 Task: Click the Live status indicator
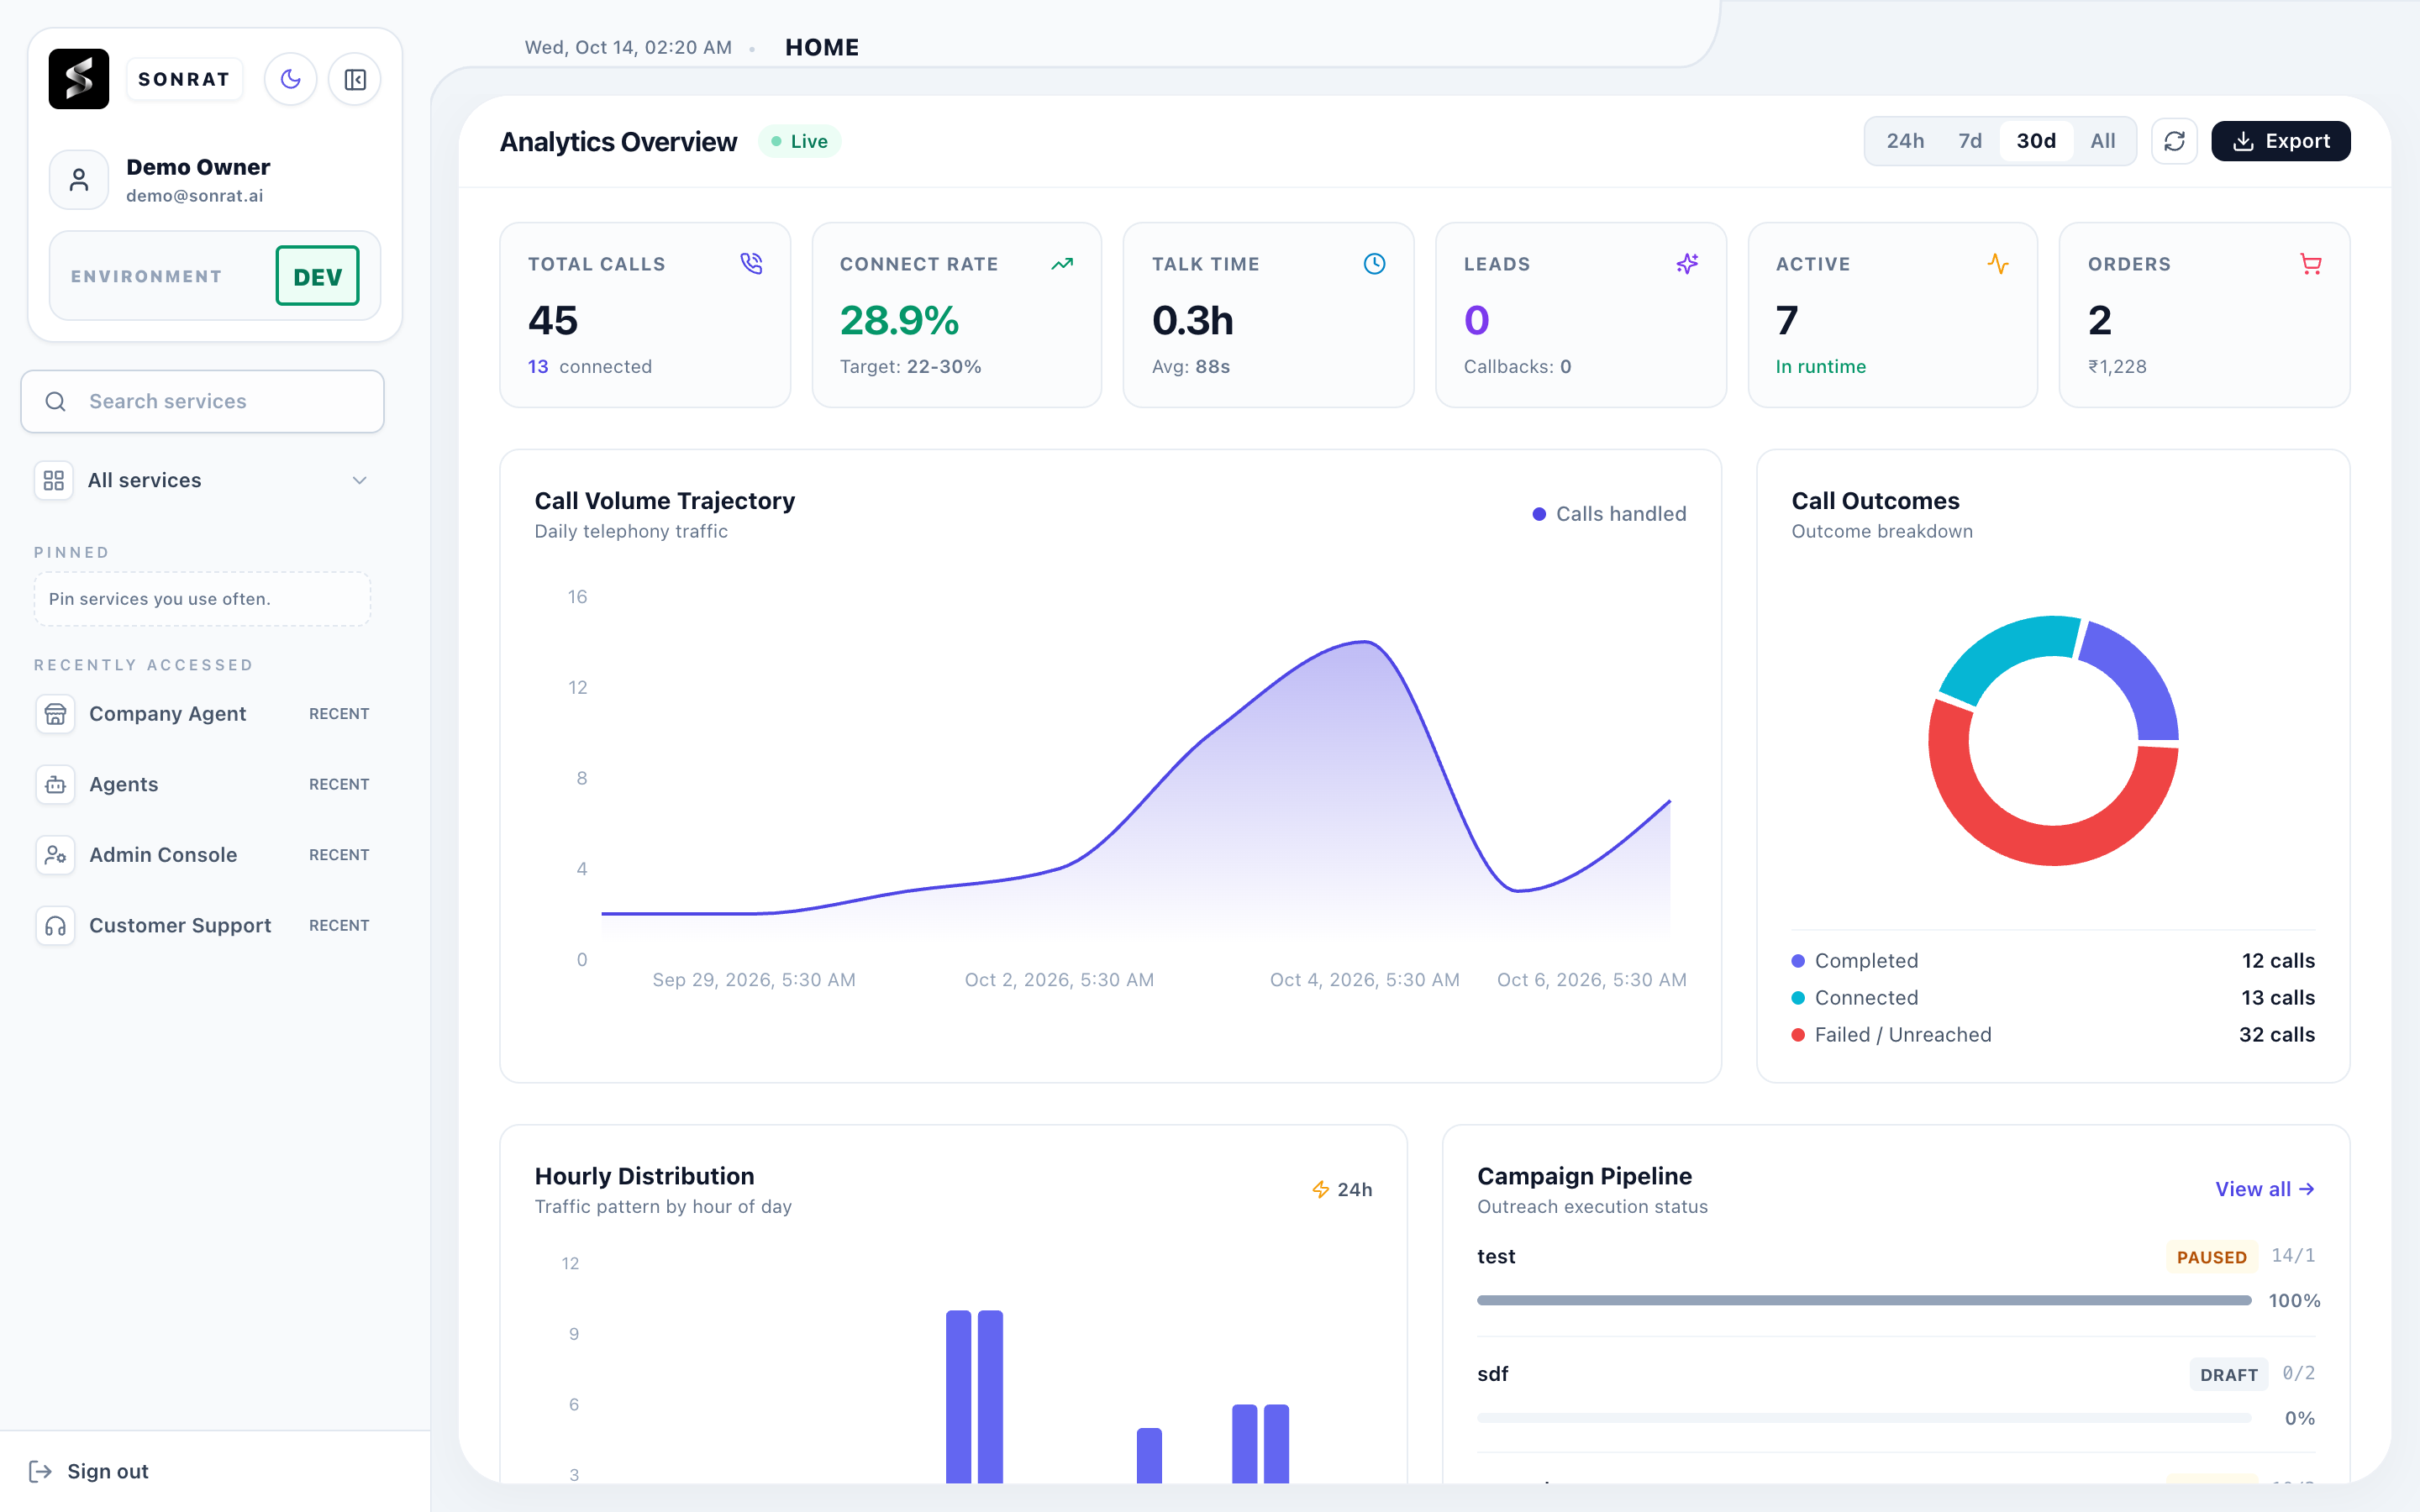[799, 141]
